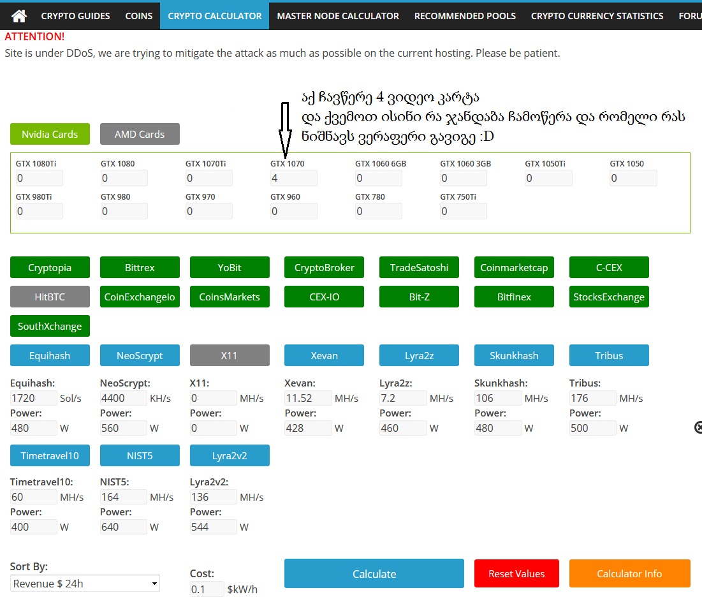Click the red Reset Values button

[516, 573]
